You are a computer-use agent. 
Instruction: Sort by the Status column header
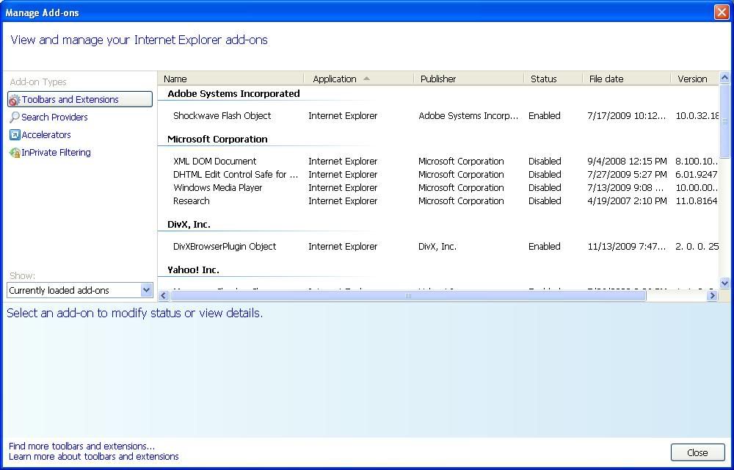click(x=553, y=79)
